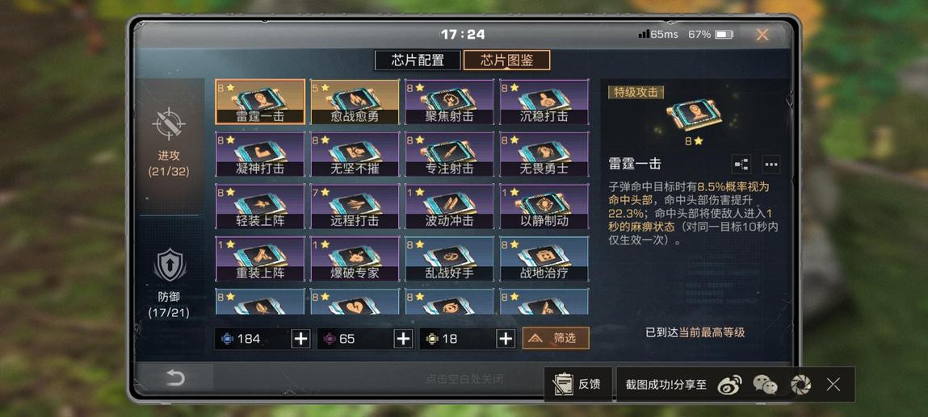This screenshot has height=417, width=928.
Task: Click the back arrow button
Action: [175, 377]
